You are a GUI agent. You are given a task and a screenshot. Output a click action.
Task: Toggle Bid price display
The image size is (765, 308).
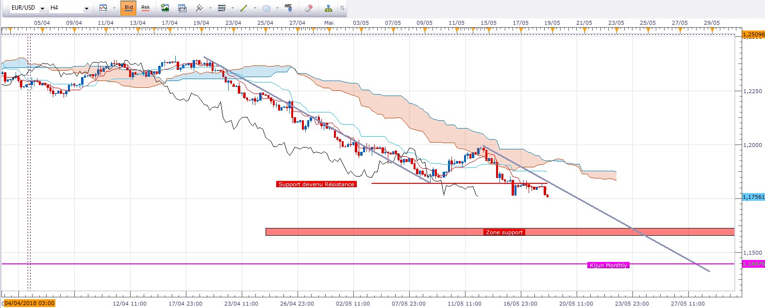tap(129, 8)
